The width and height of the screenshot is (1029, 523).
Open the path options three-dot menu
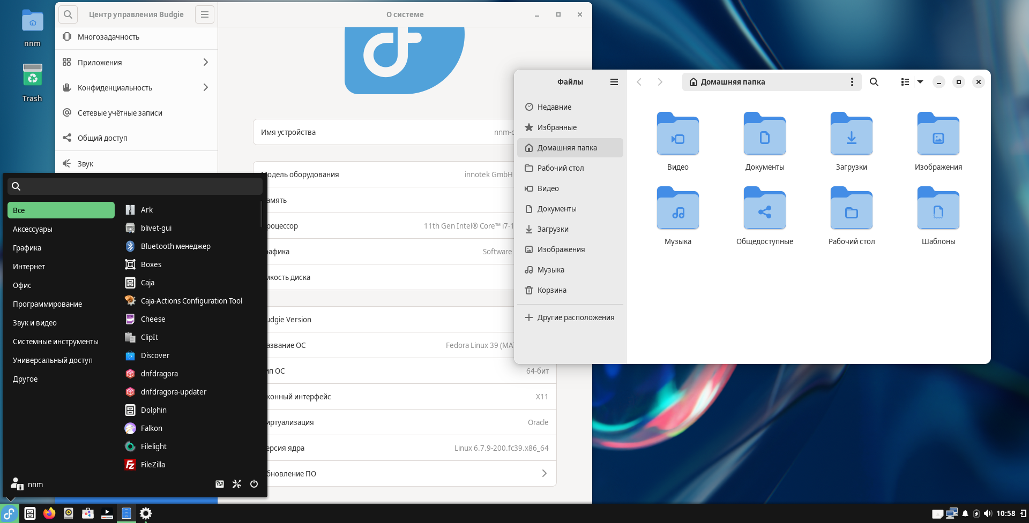852,82
